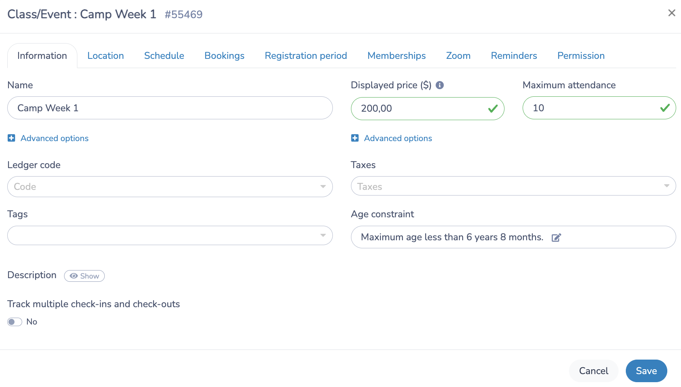Close the Camp Week 1 dialog

pyautogui.click(x=672, y=12)
